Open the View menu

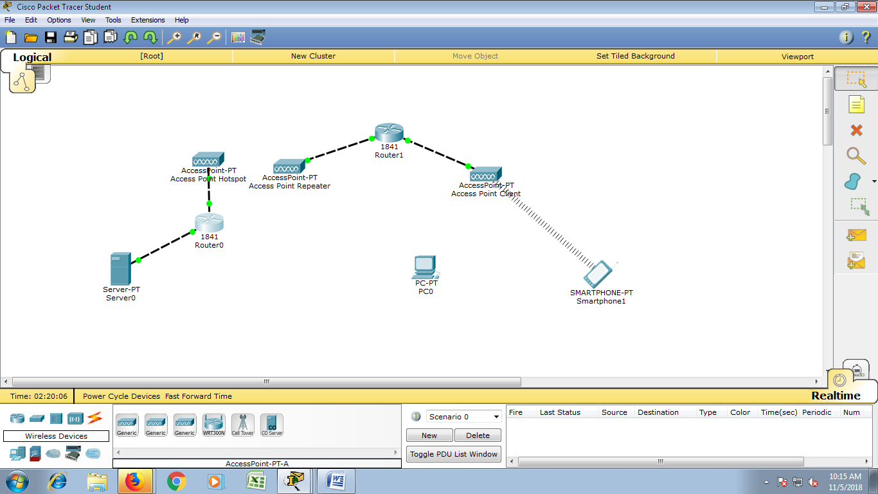88,20
